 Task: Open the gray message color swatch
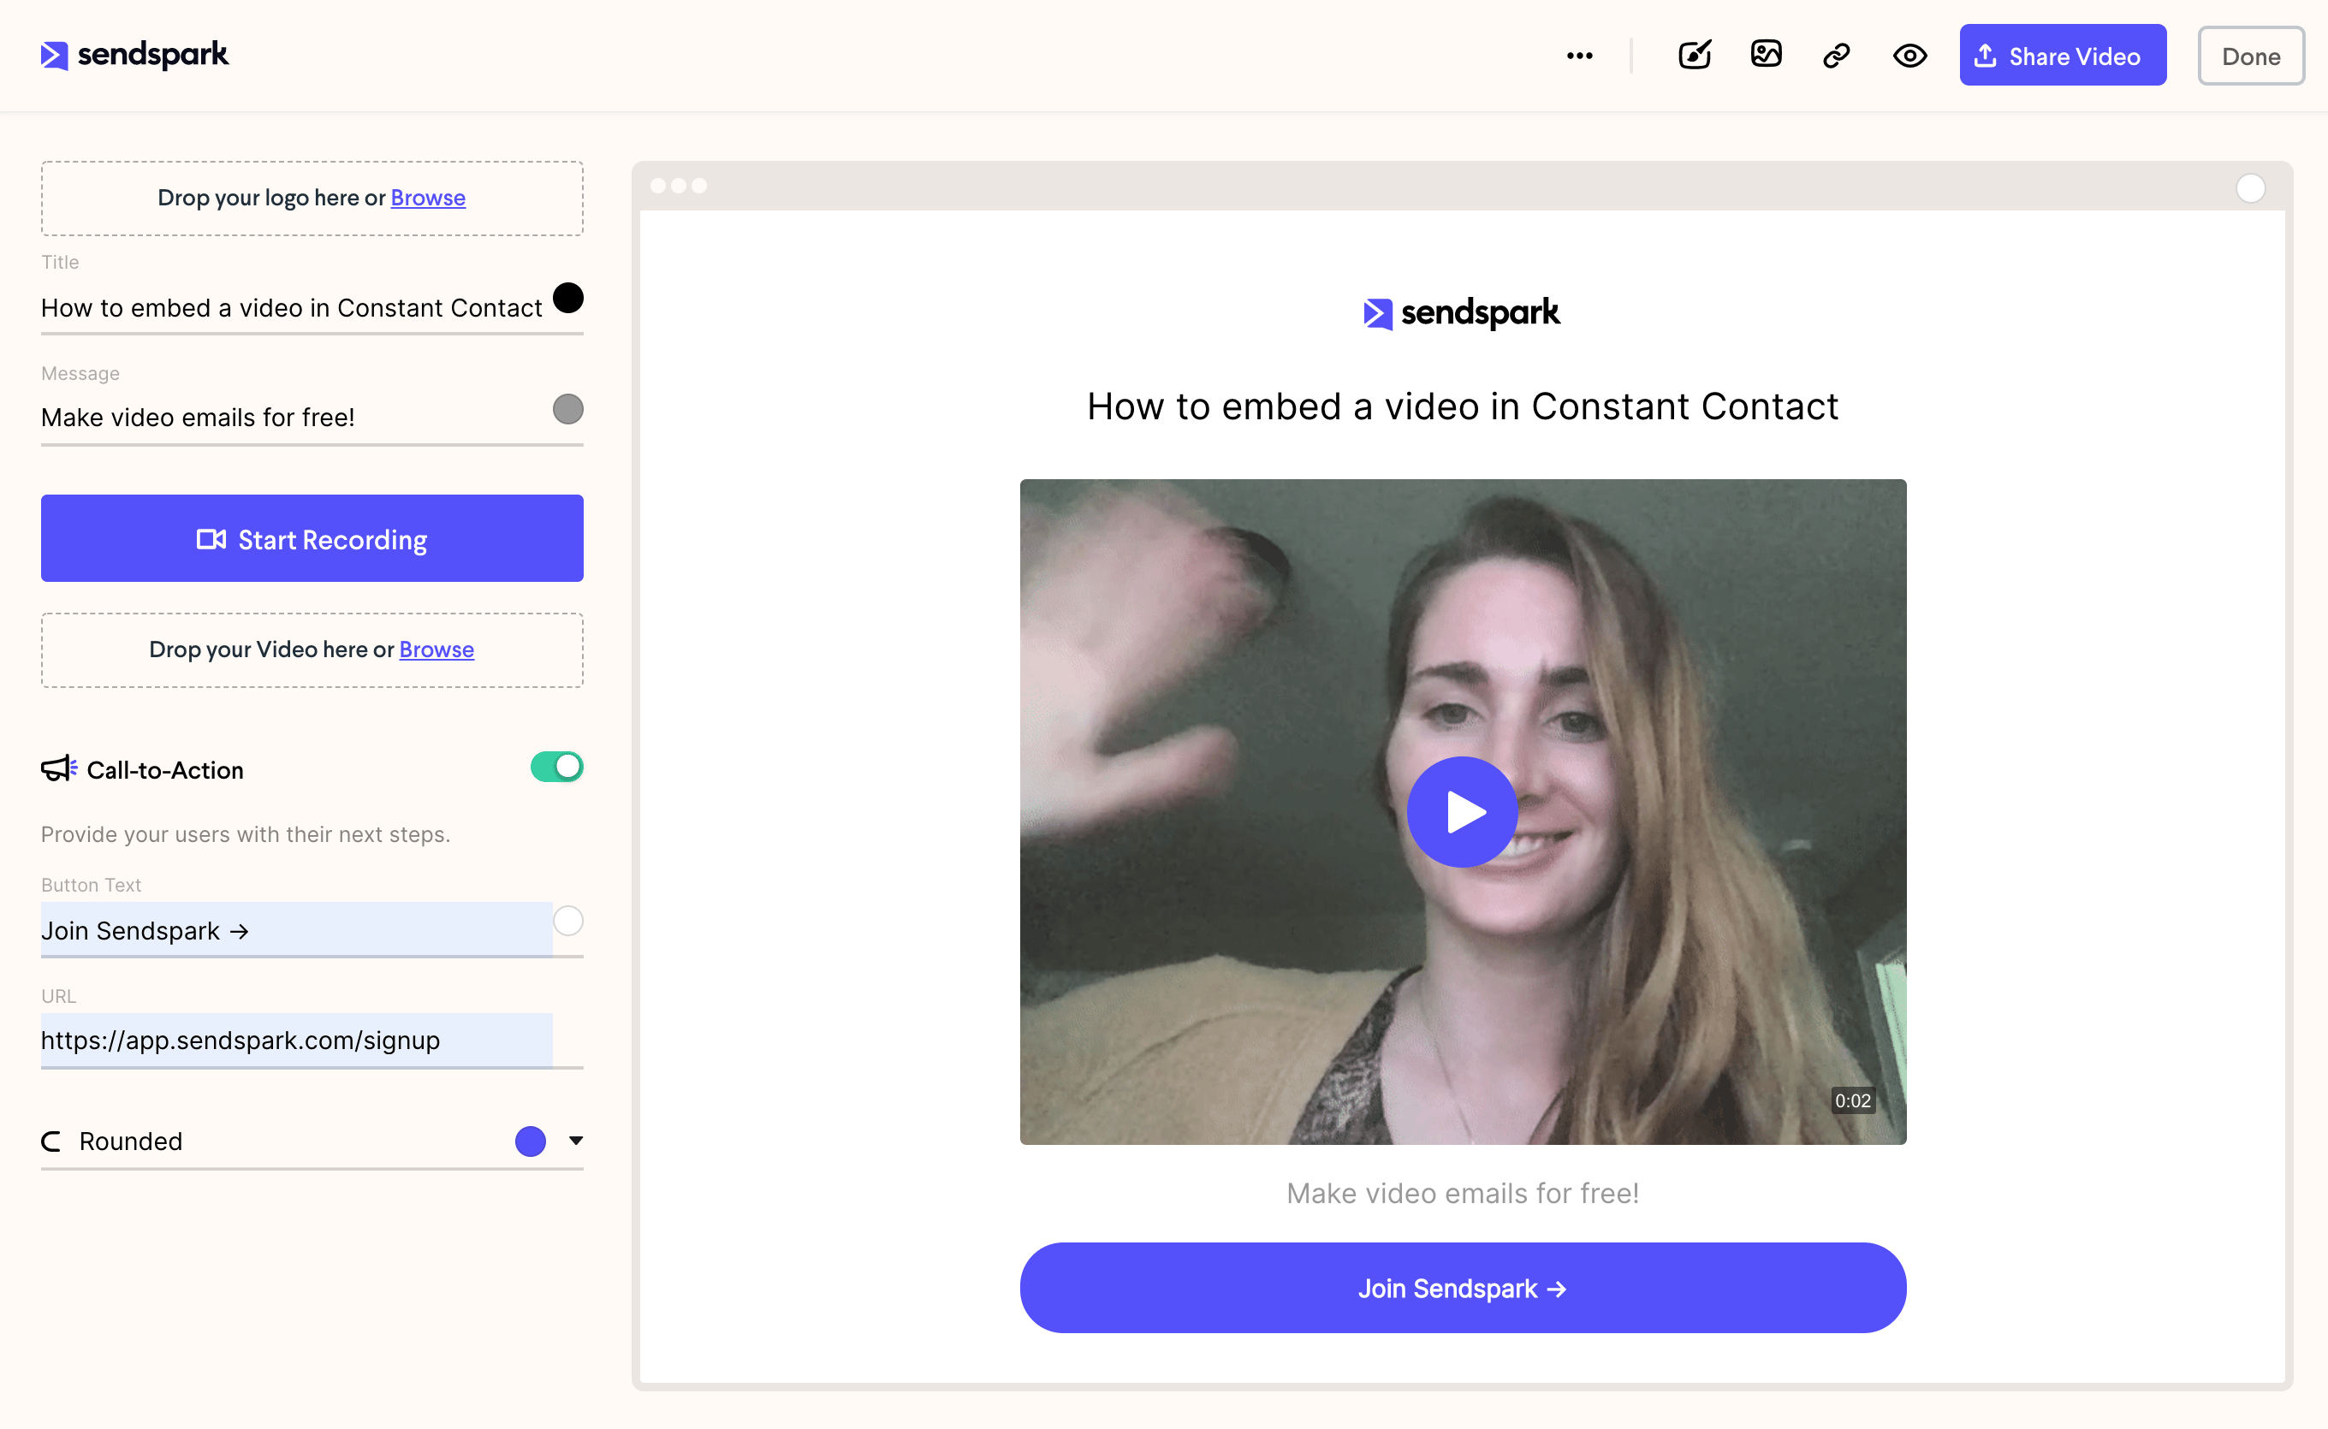[x=568, y=409]
